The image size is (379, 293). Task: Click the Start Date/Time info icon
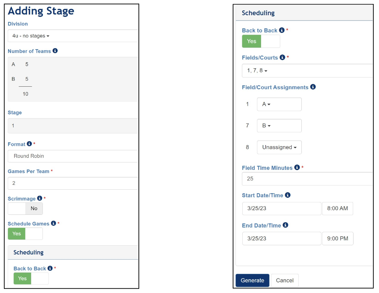click(288, 195)
